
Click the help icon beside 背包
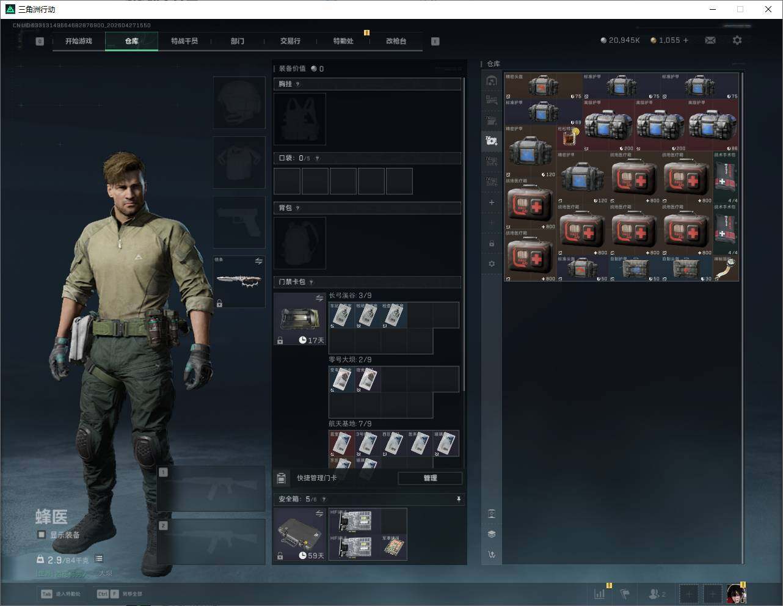(x=297, y=208)
